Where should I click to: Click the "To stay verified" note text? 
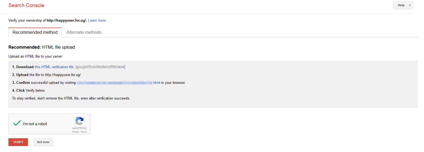pos(71,98)
